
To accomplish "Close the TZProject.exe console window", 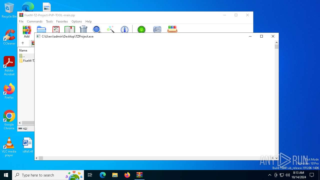I will point(273,36).
